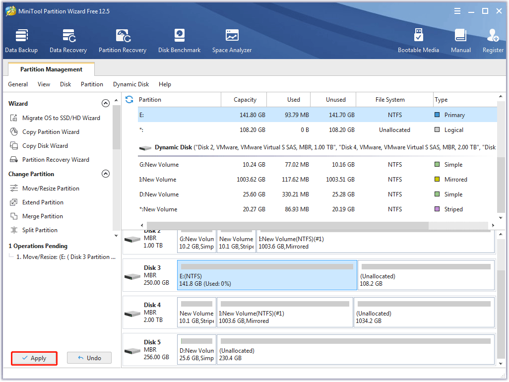Click the yellow Mirrored type swatch
This screenshot has height=382, width=509.
437,179
